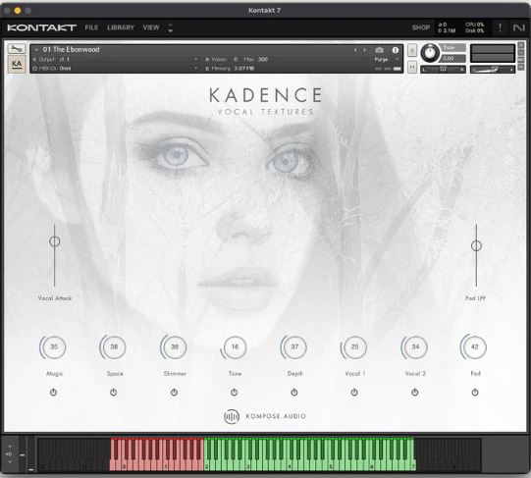Click the KONTAKT logo
The height and width of the screenshot is (478, 531).
pos(41,27)
